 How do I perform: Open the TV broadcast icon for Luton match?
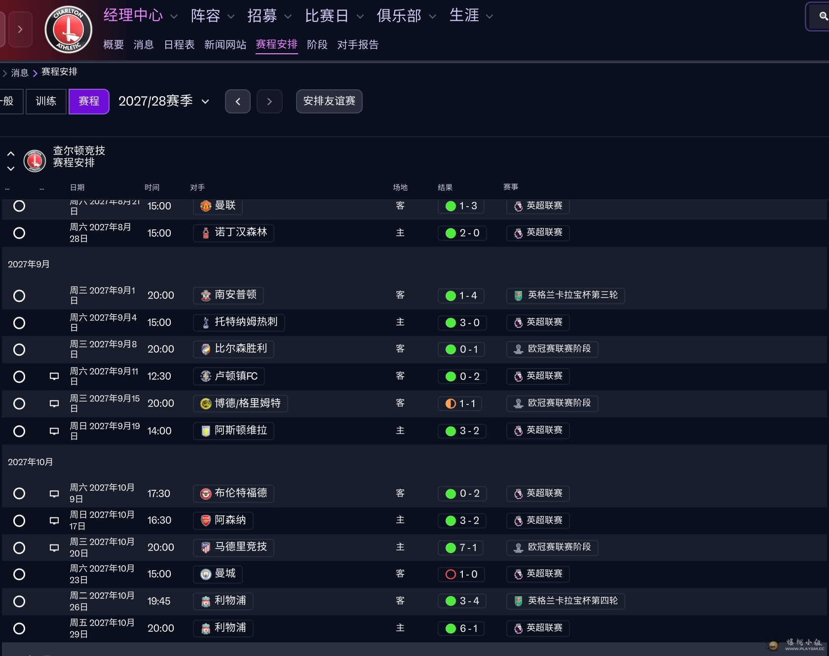[x=54, y=376]
